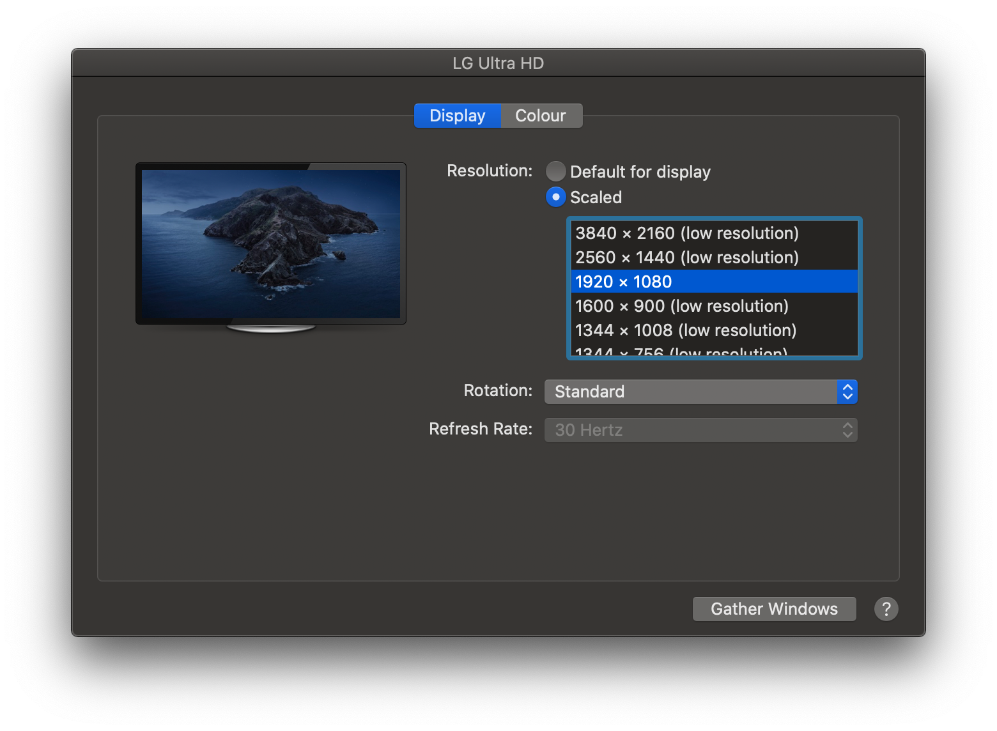Switch to the Colour tab
The height and width of the screenshot is (731, 997).
(541, 116)
